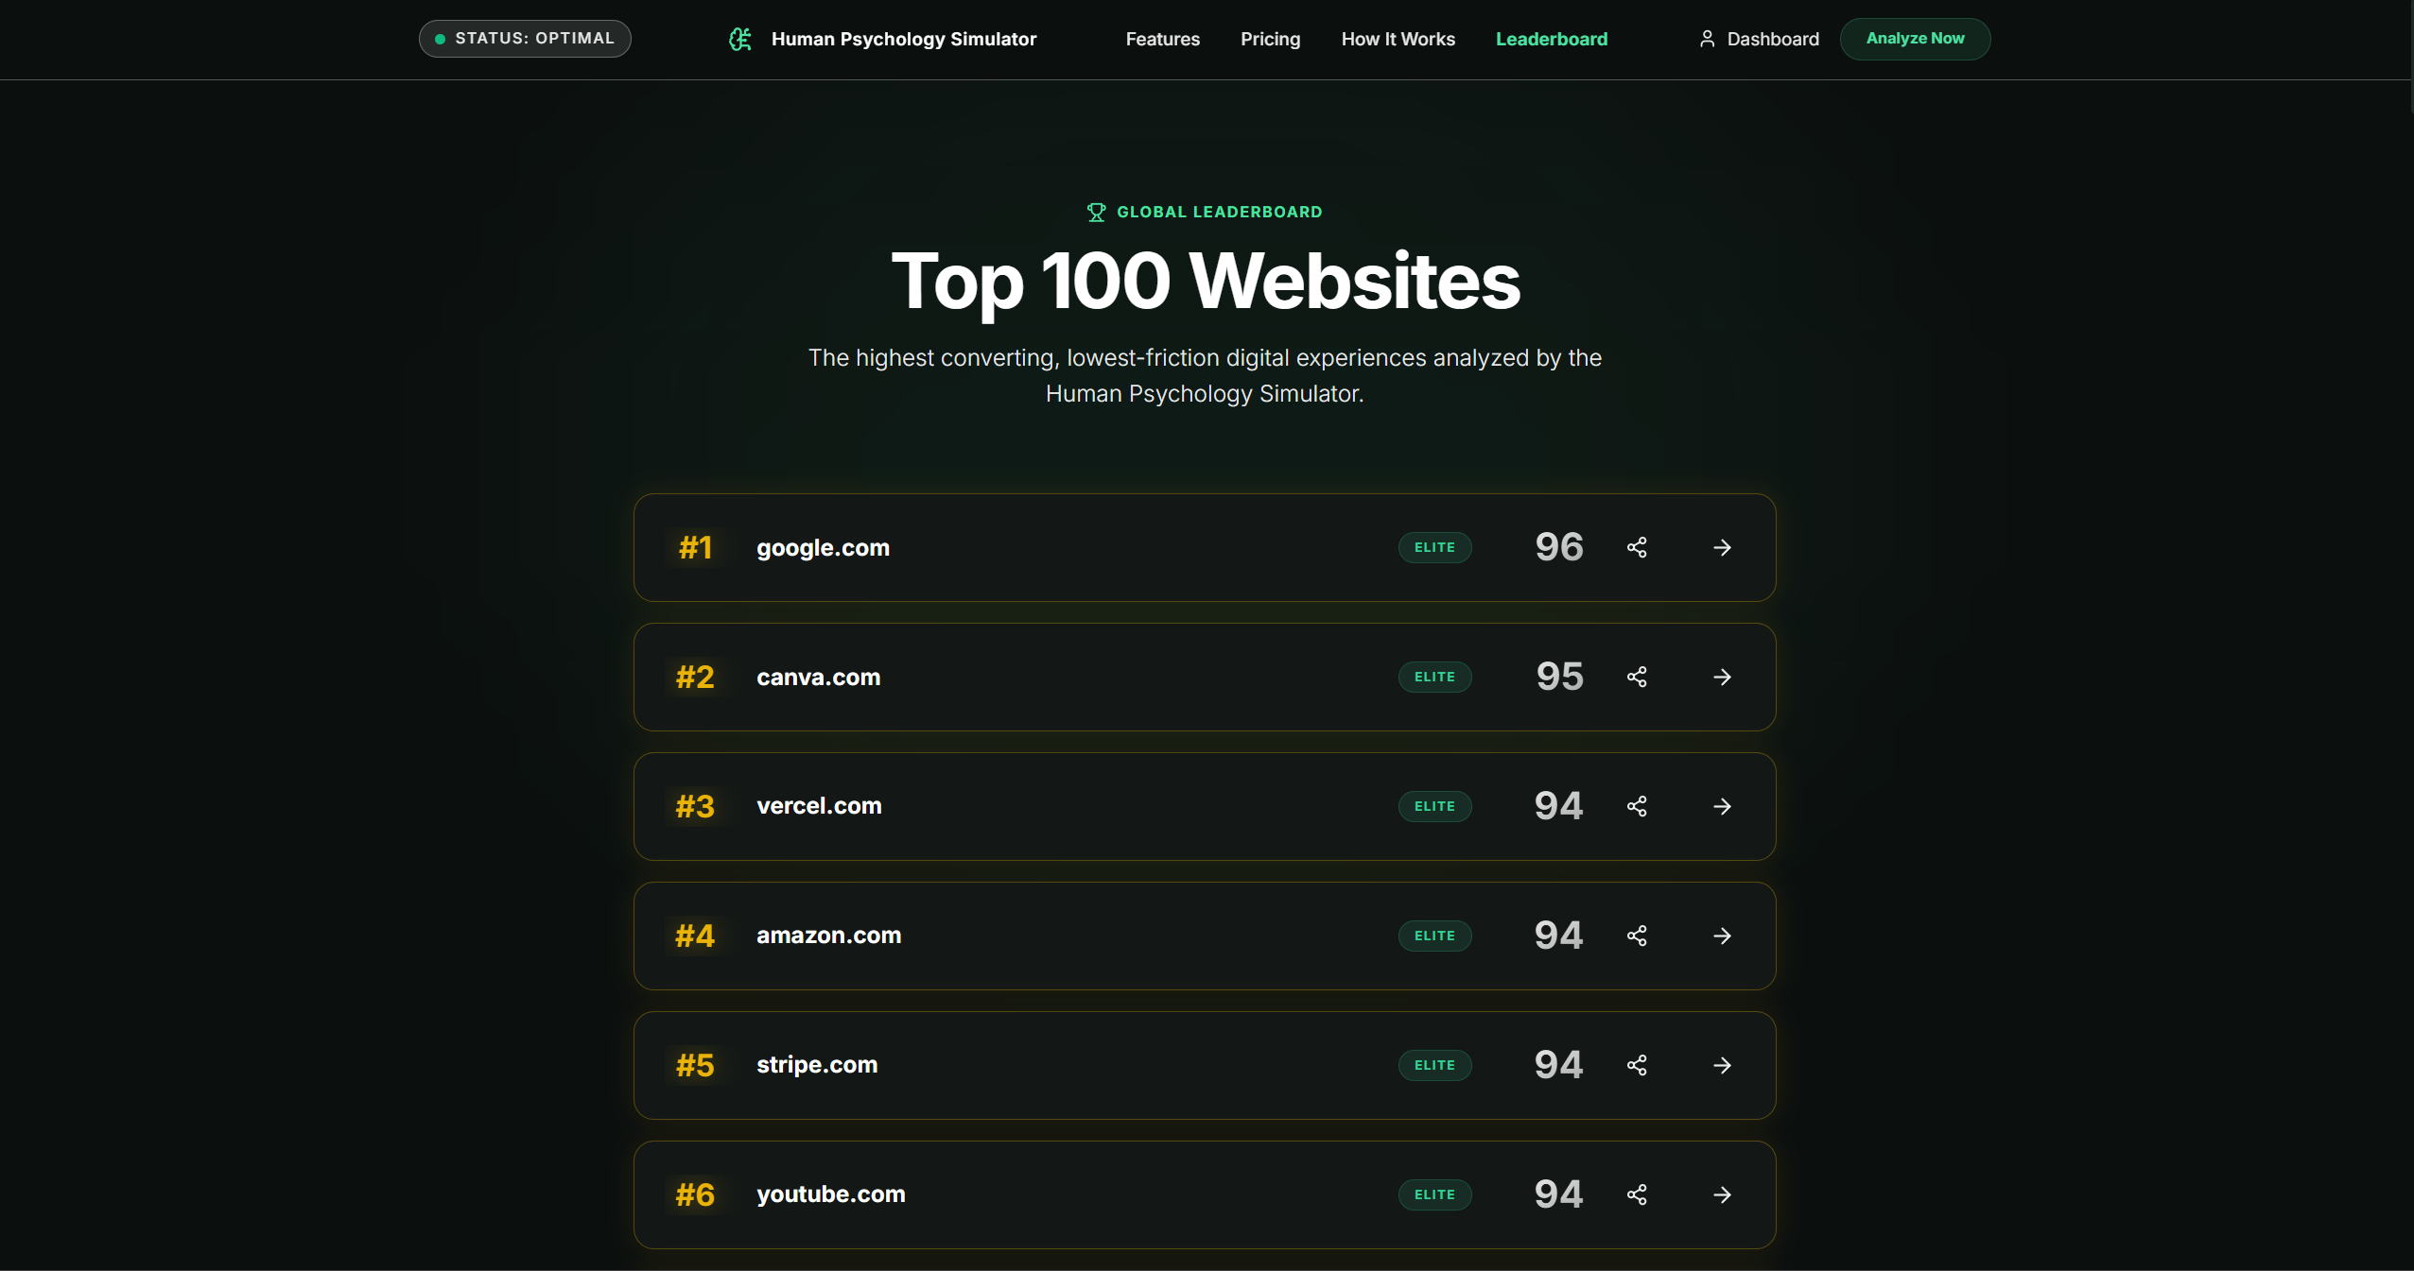The width and height of the screenshot is (2414, 1271).
Task: Open How It Works section
Action: [1398, 39]
